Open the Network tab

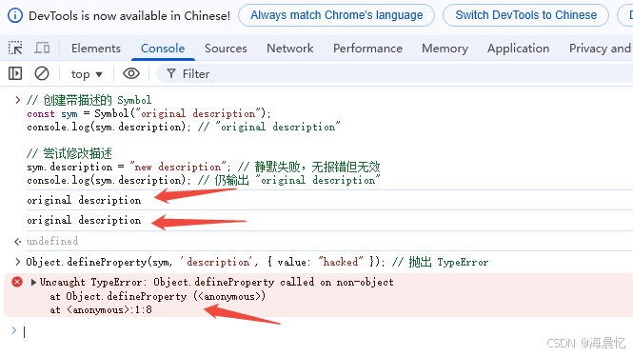point(290,49)
